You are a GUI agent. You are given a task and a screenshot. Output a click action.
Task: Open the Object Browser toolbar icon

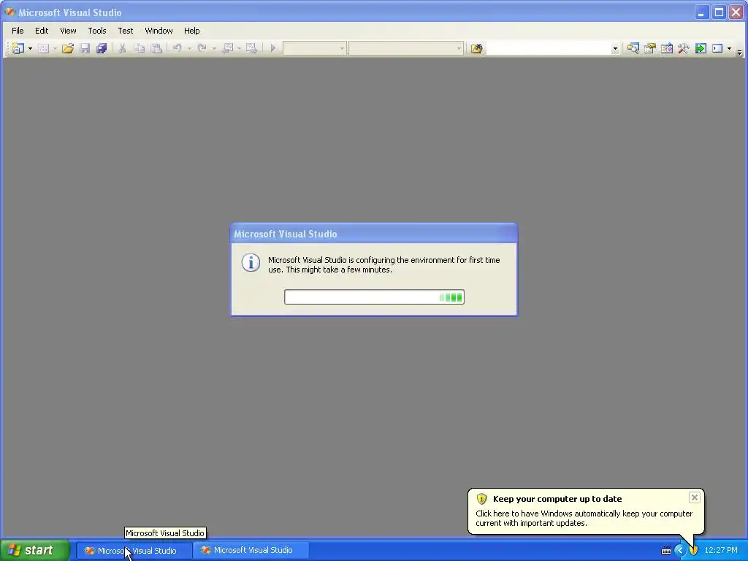click(667, 48)
